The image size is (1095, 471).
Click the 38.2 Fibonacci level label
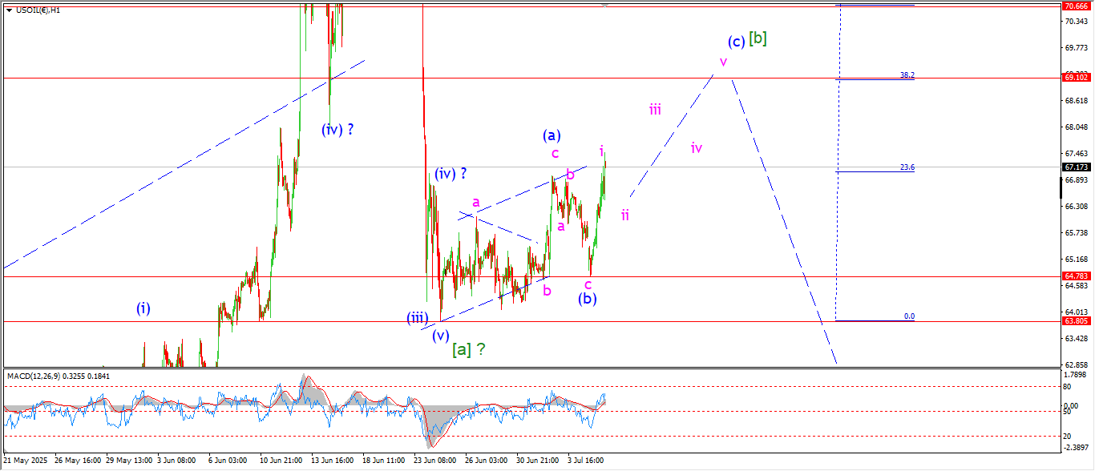point(907,74)
